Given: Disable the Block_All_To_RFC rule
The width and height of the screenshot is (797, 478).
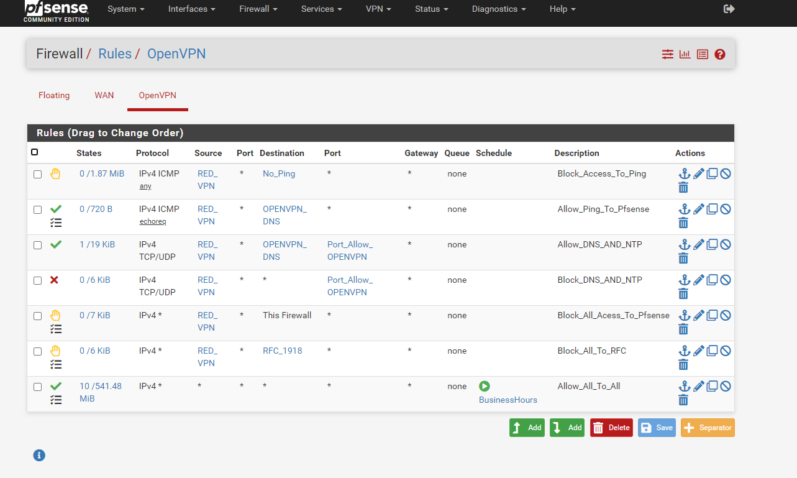Looking at the screenshot, I should pos(726,351).
